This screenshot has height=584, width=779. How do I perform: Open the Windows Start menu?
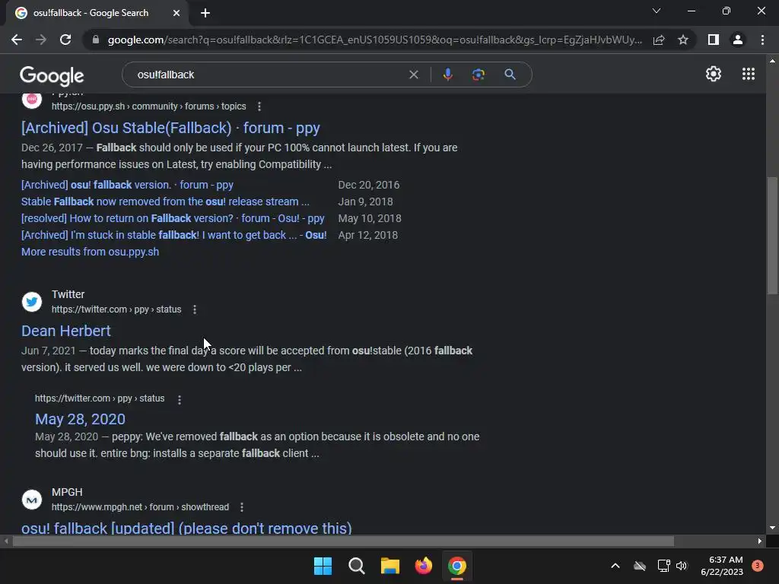point(323,566)
